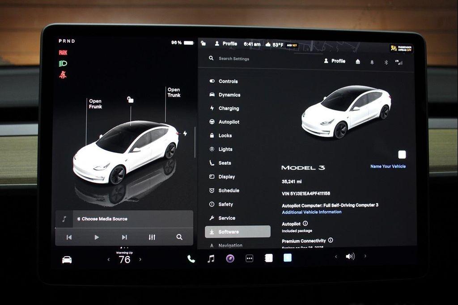Toggle the vehicle lock padlock above the car

[x=130, y=101]
